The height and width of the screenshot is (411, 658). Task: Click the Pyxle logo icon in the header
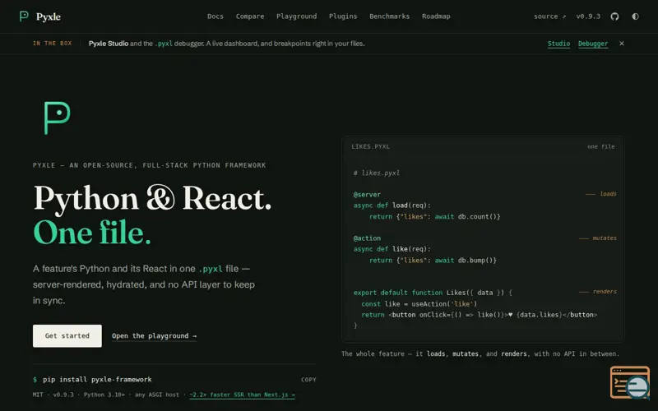[24, 16]
